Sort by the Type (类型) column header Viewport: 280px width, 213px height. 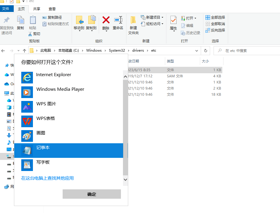coord(182,61)
